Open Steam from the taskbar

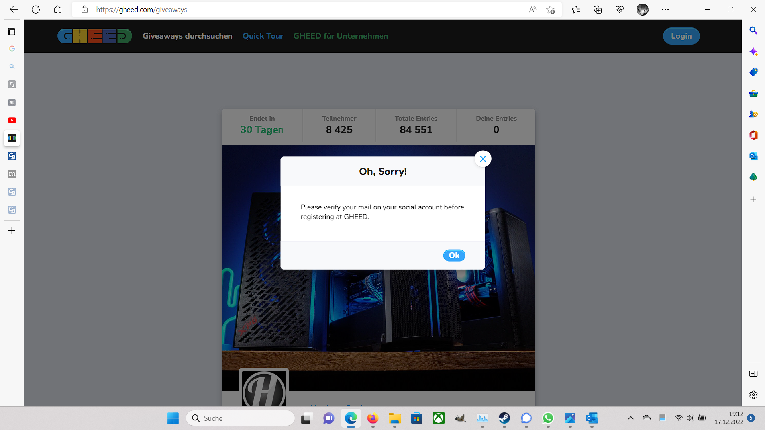tap(504, 418)
